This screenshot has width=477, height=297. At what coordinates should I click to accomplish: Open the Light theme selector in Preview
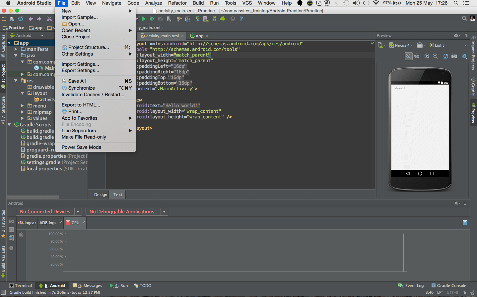437,45
